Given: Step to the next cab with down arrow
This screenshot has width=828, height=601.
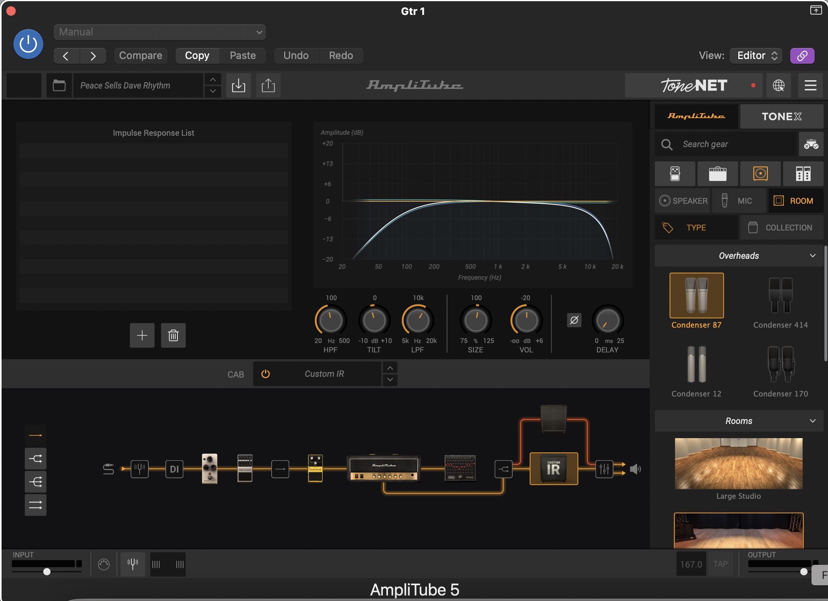Looking at the screenshot, I should click(390, 380).
